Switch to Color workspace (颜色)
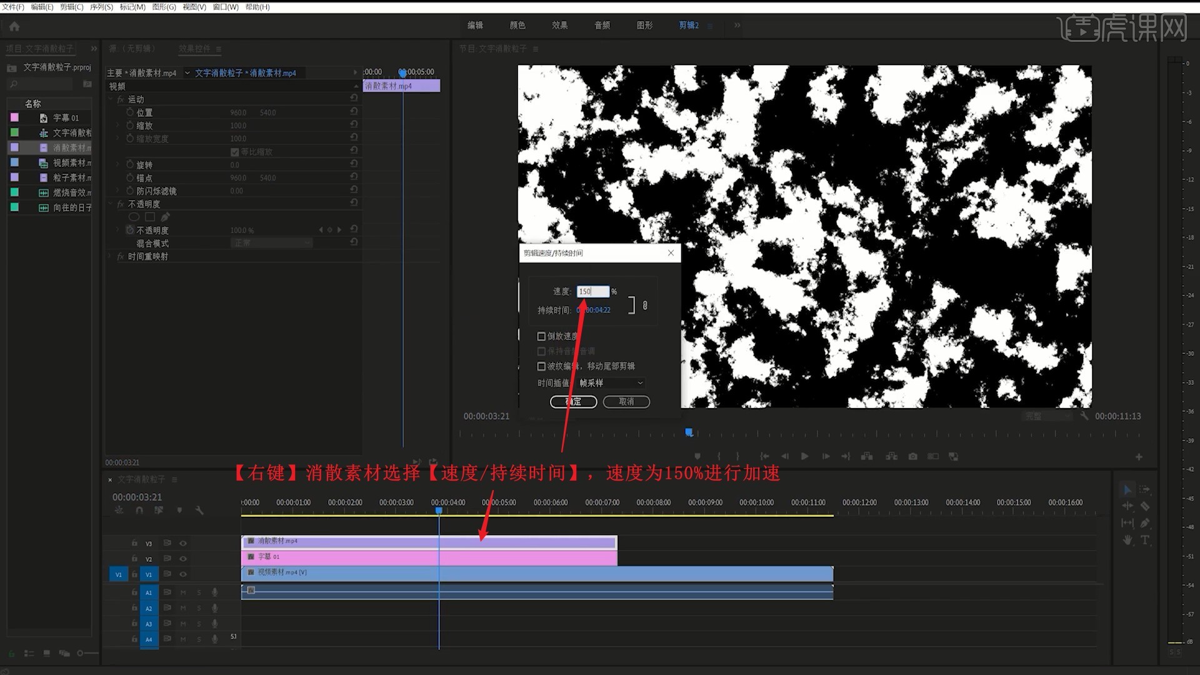Image resolution: width=1200 pixels, height=675 pixels. (517, 26)
